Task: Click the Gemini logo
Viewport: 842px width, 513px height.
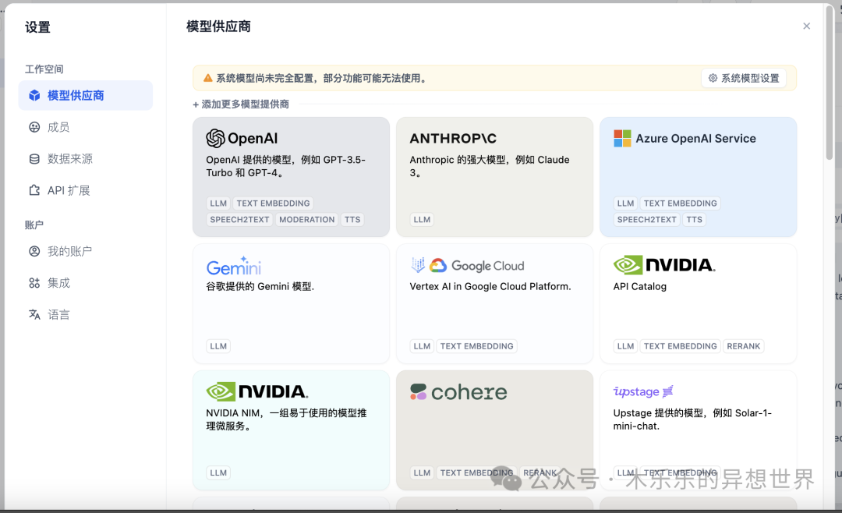Action: [x=234, y=266]
